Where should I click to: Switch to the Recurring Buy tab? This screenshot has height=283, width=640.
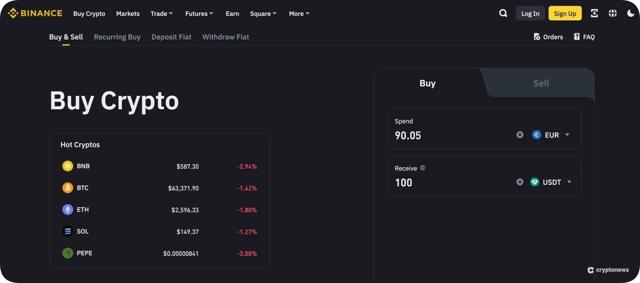click(117, 37)
